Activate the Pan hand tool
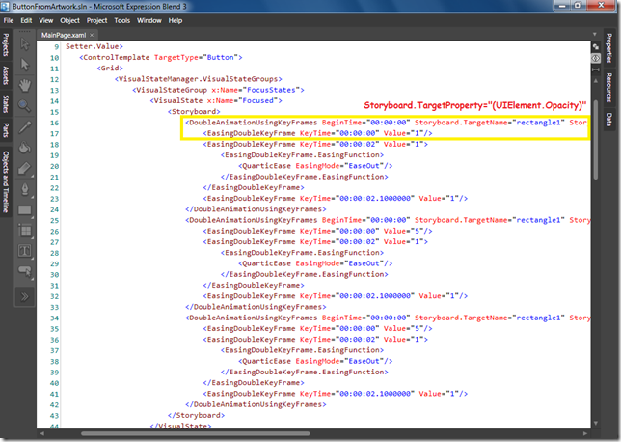 click(24, 85)
